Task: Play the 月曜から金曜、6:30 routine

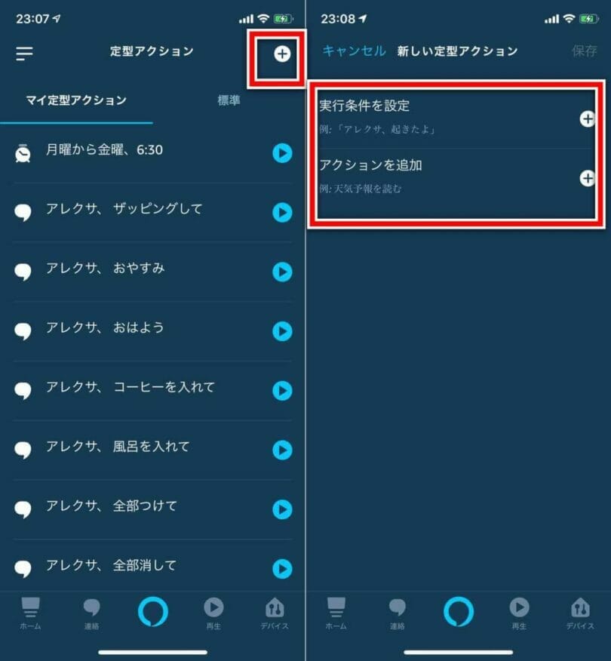Action: [282, 153]
